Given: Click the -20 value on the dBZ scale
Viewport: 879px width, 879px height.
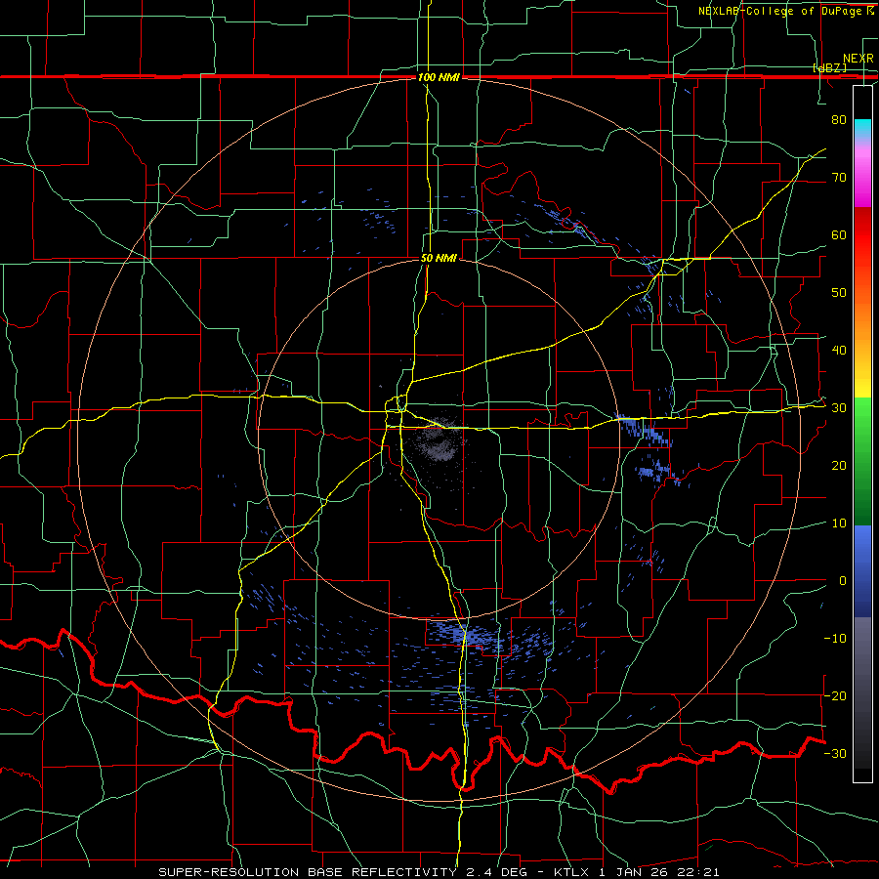Looking at the screenshot, I should (835, 695).
